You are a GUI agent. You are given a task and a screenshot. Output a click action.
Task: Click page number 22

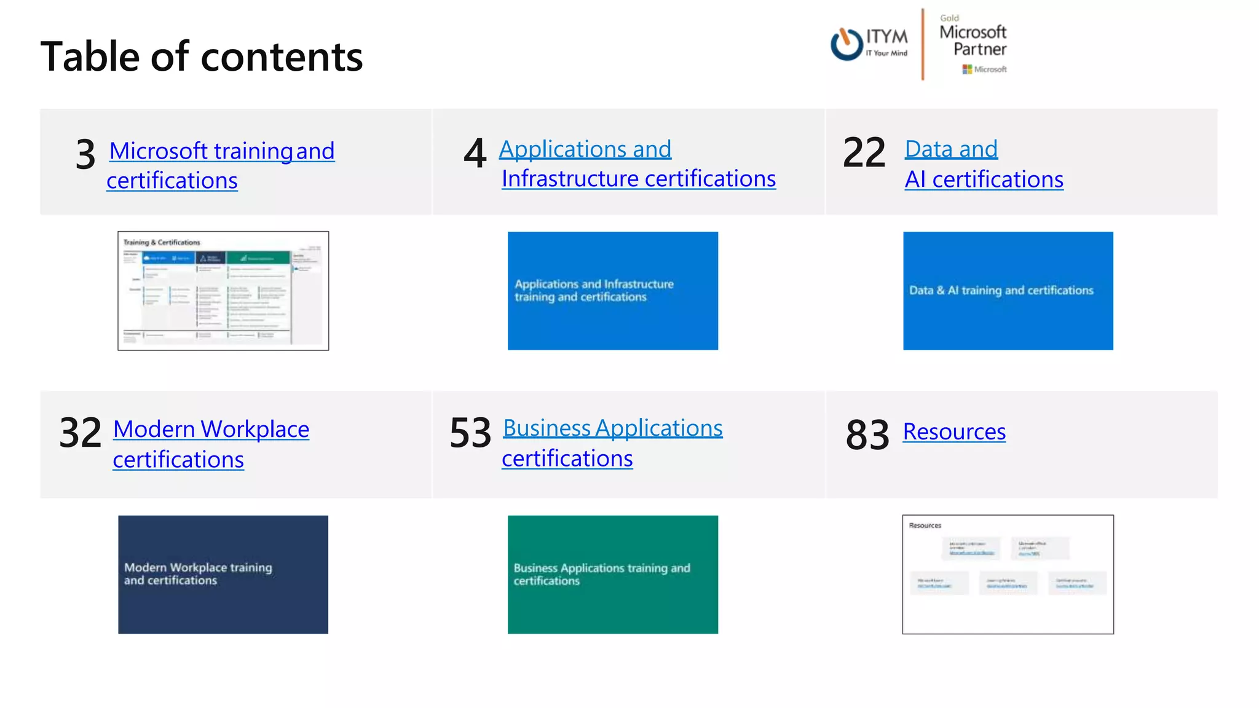[x=864, y=152]
